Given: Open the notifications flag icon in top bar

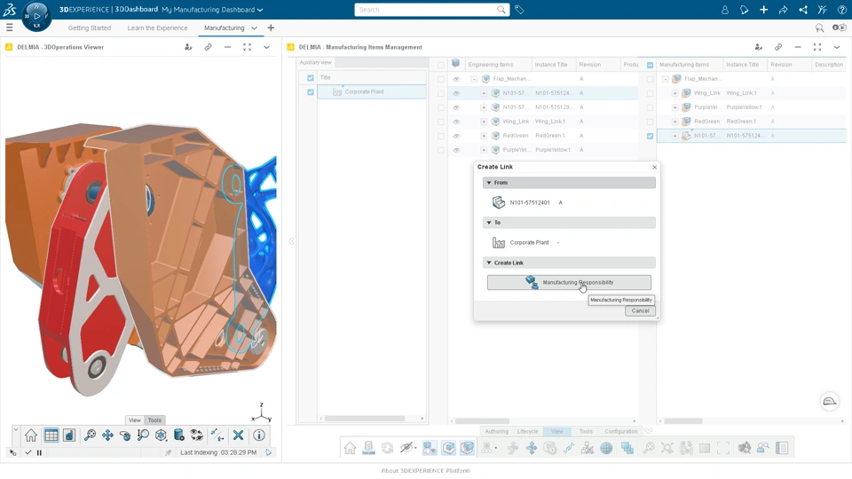Looking at the screenshot, I should [744, 10].
